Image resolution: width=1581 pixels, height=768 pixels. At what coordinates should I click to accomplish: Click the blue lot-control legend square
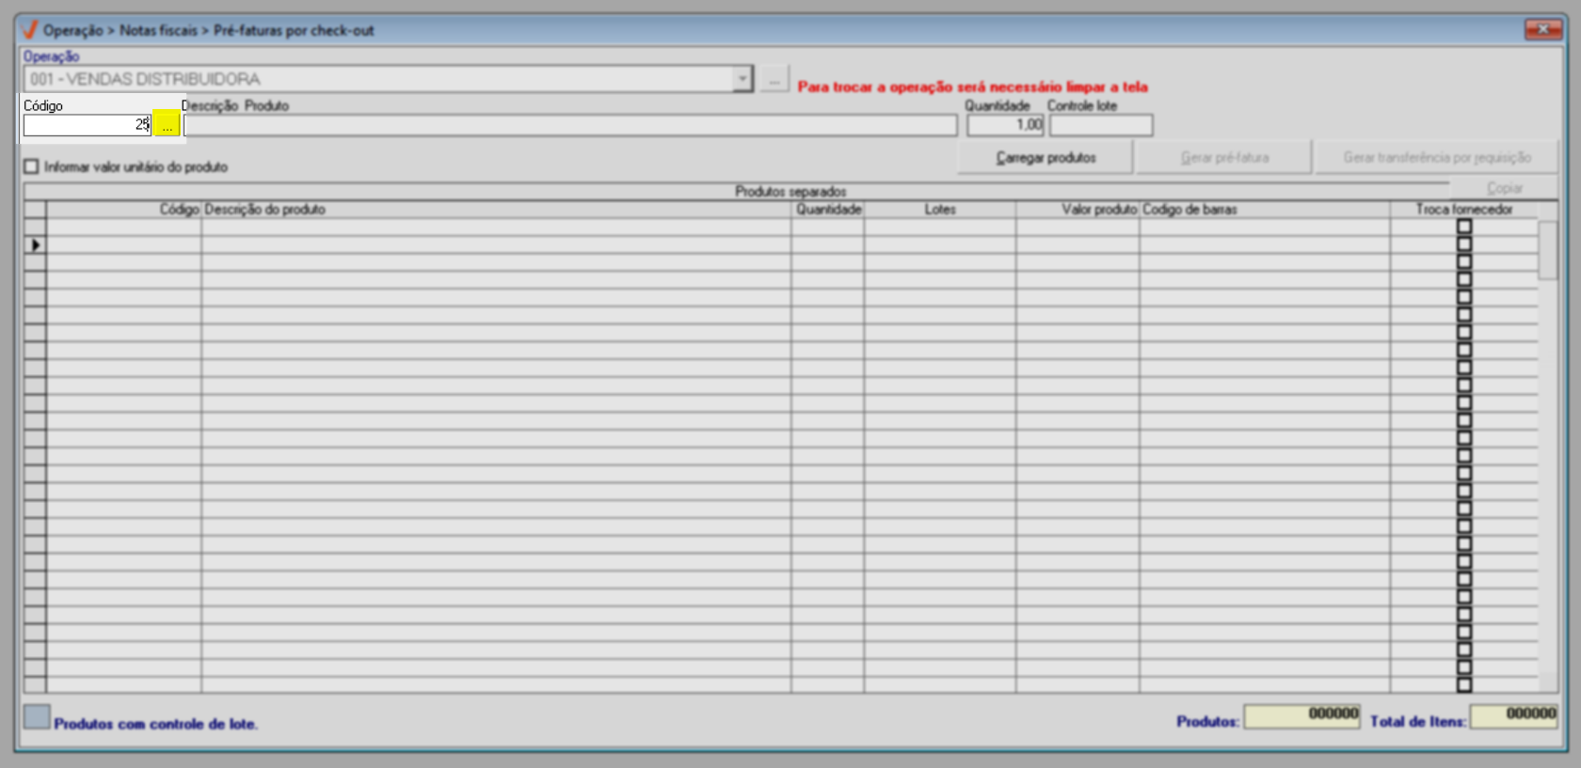pos(37,717)
